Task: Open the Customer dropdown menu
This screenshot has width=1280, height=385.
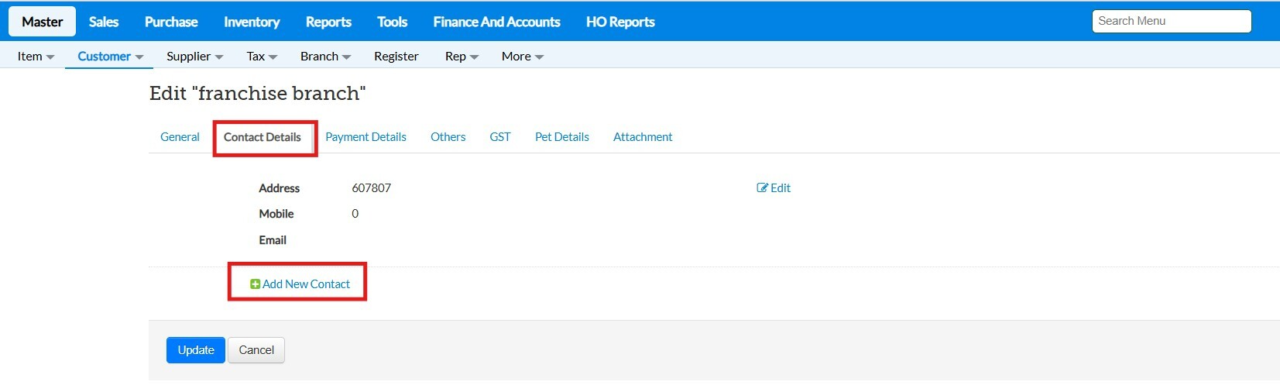Action: [x=110, y=57]
